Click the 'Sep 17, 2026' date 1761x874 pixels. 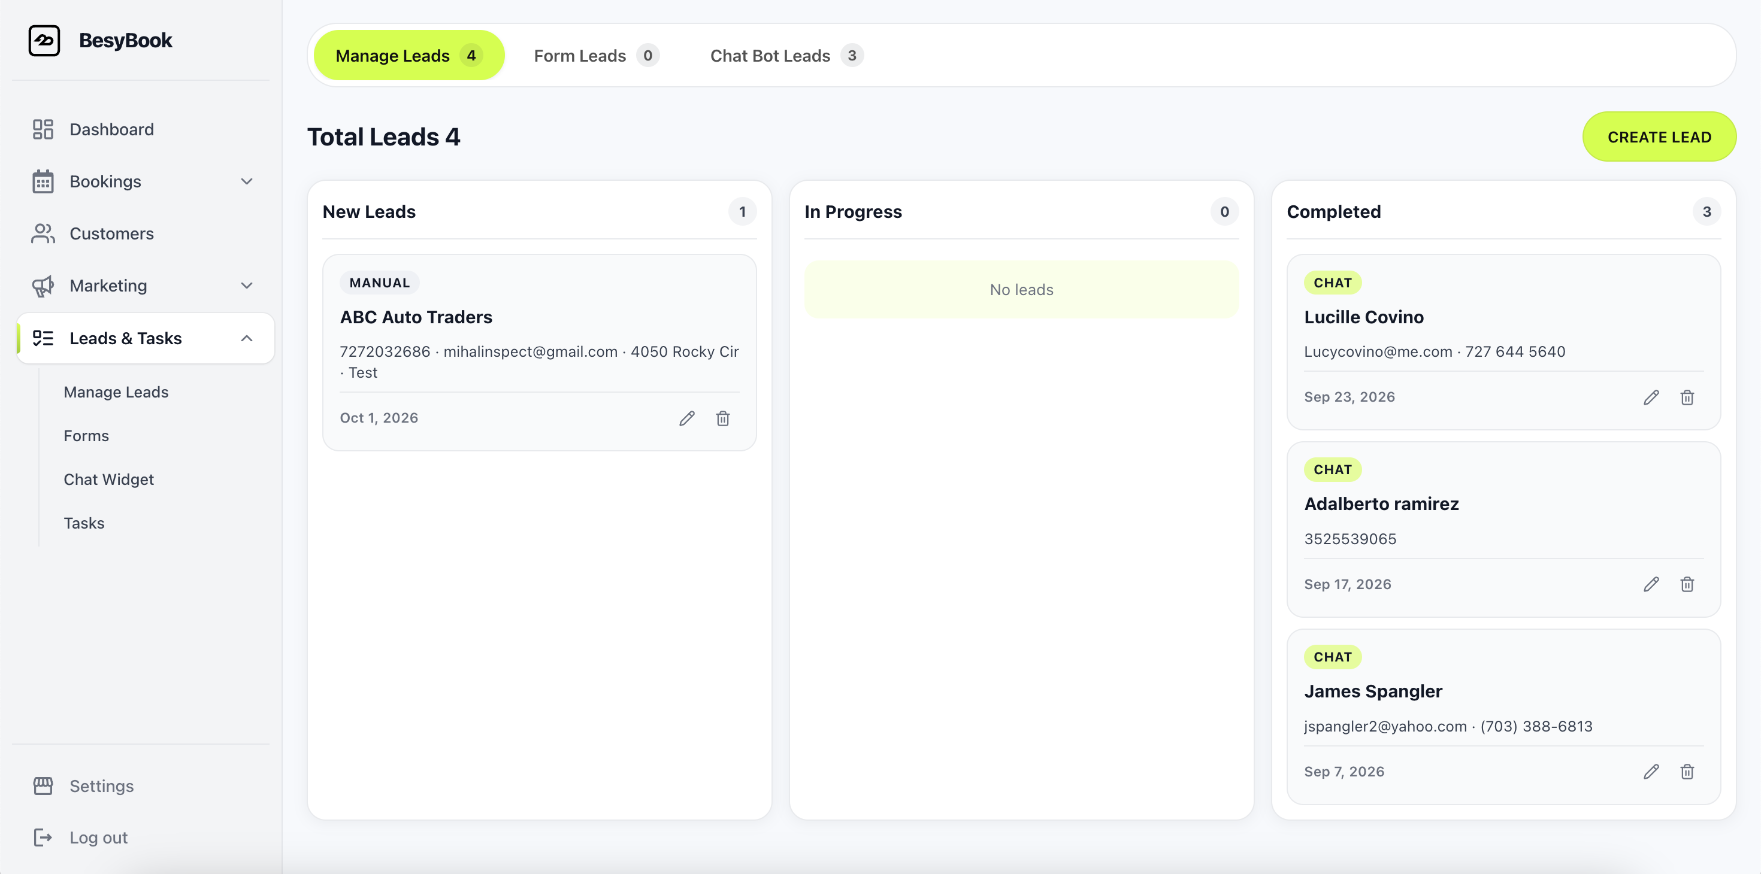point(1348,584)
